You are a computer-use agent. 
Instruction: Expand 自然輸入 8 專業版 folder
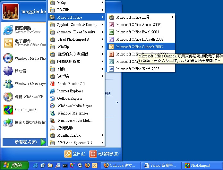click(x=76, y=54)
